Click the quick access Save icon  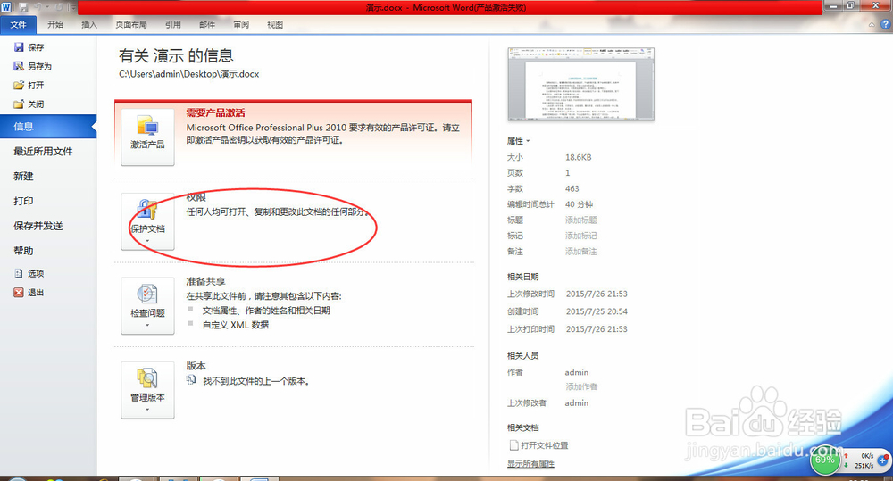(24, 7)
